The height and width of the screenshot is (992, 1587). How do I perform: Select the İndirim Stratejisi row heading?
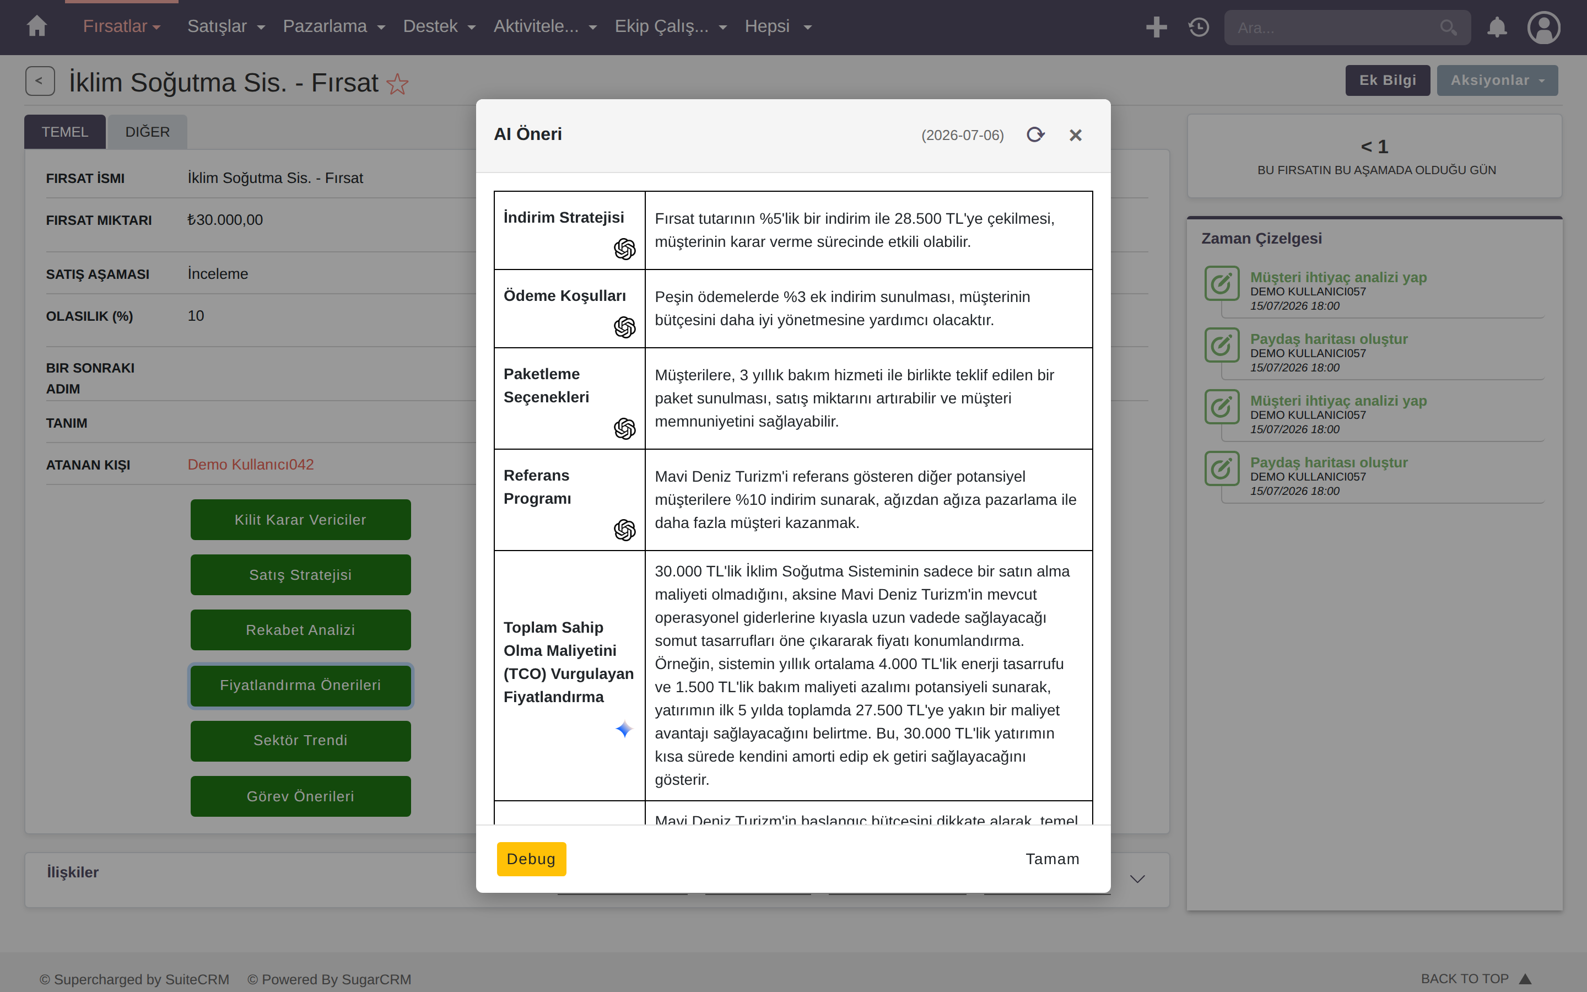click(563, 217)
